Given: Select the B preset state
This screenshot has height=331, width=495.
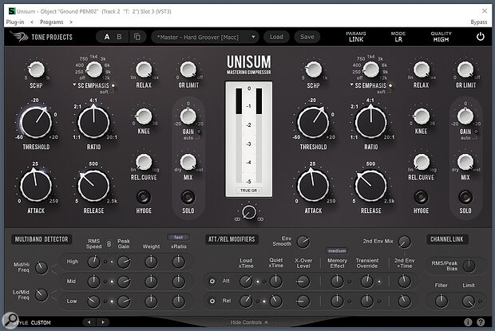Looking at the screenshot, I should tap(119, 37).
